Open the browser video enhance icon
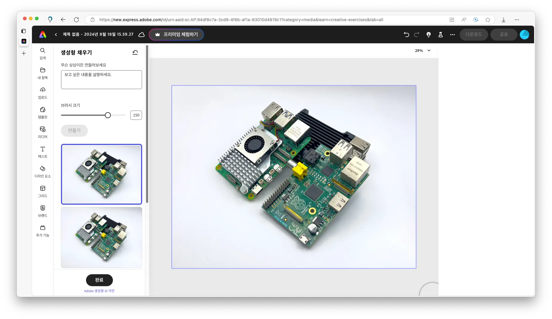Image resolution: width=552 pixels, height=319 pixels. click(x=476, y=20)
